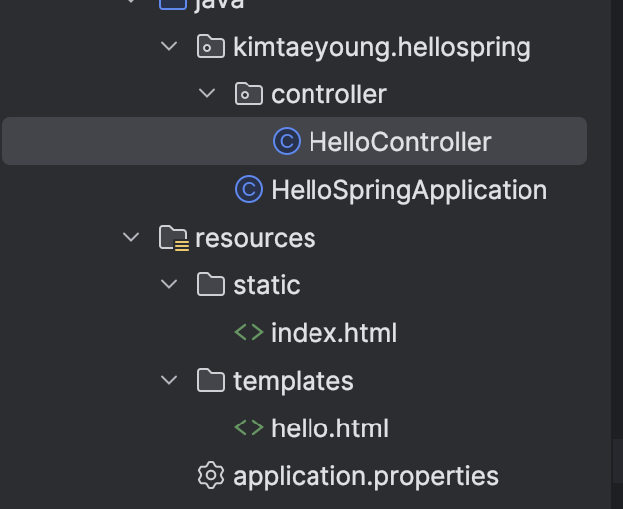Collapse the resources folder chevron
623x509 pixels.
[131, 238]
